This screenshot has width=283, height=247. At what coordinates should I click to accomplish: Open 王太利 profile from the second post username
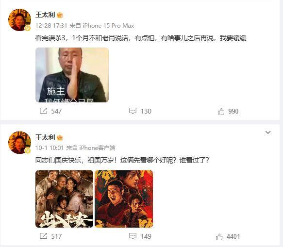[45, 137]
